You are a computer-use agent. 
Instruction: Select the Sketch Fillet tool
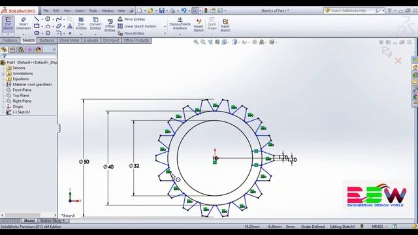click(59, 33)
